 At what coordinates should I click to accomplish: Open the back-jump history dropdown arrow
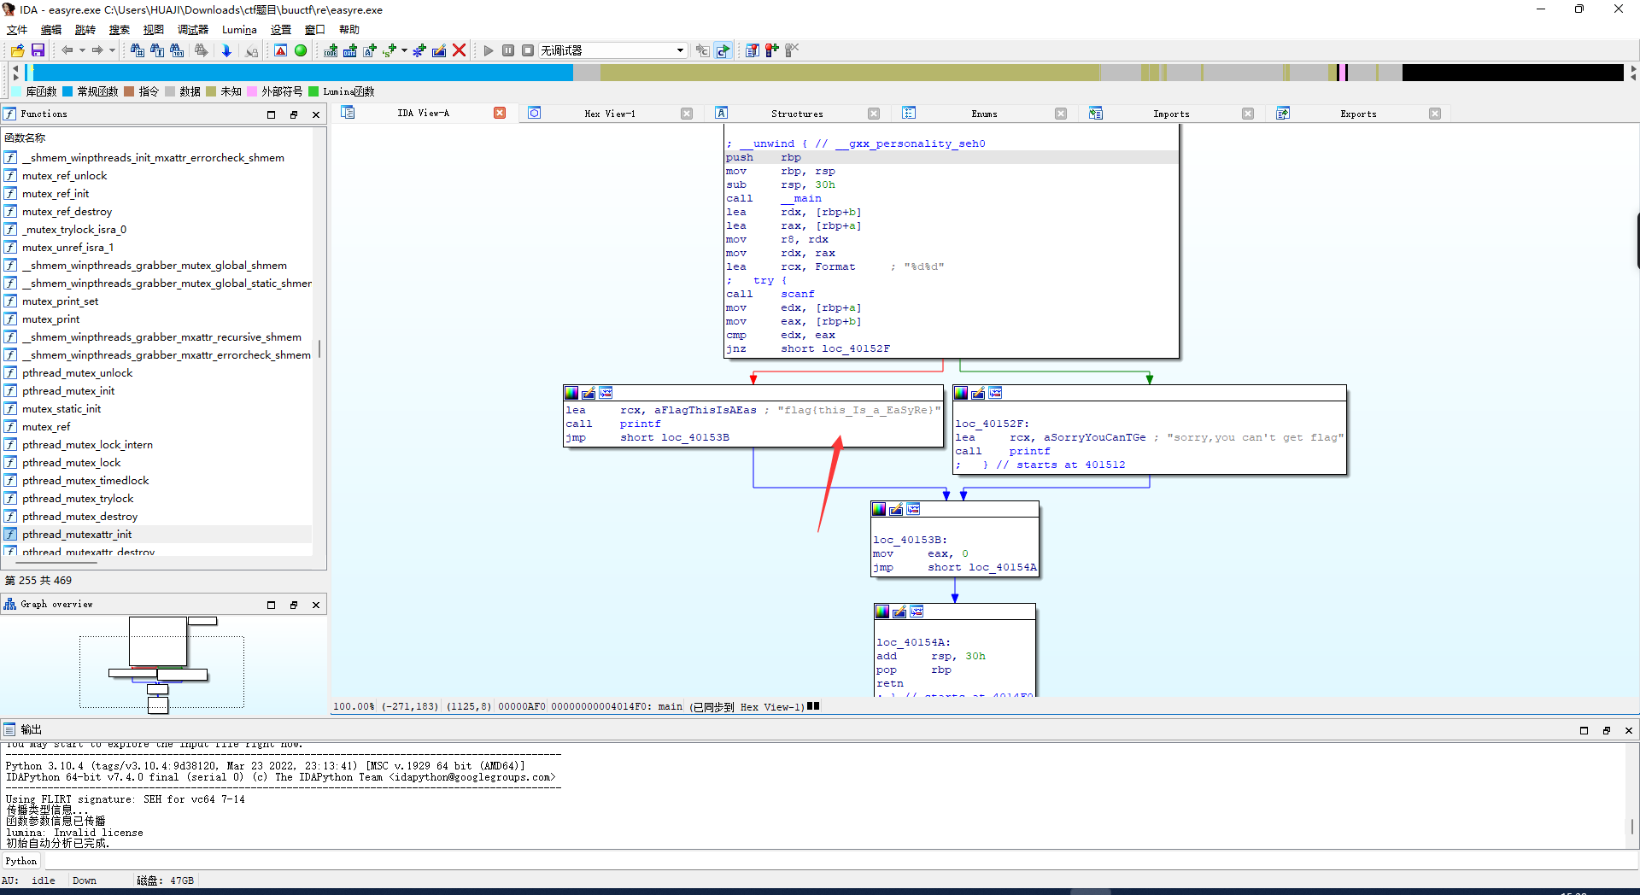(82, 50)
